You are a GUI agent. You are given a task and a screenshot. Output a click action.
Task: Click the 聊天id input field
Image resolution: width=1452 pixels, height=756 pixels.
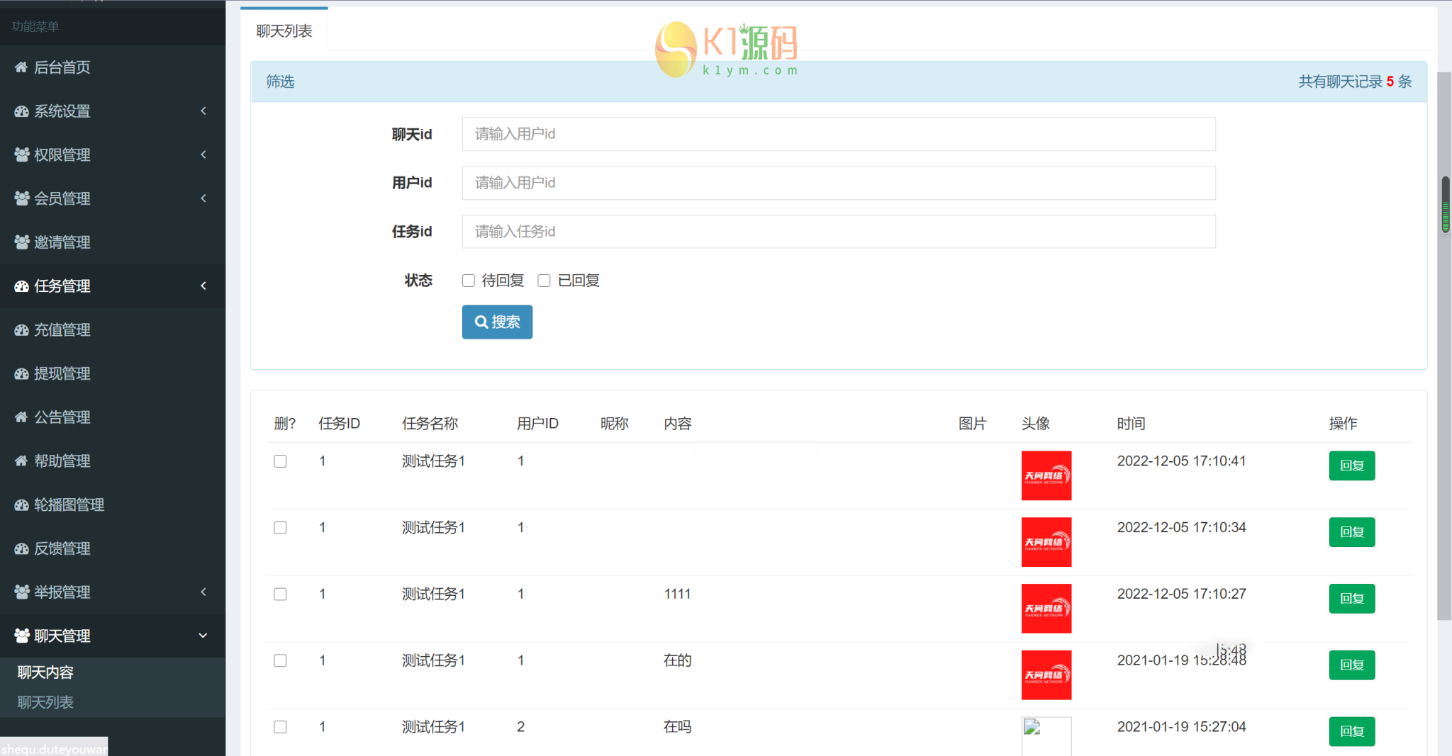click(839, 134)
